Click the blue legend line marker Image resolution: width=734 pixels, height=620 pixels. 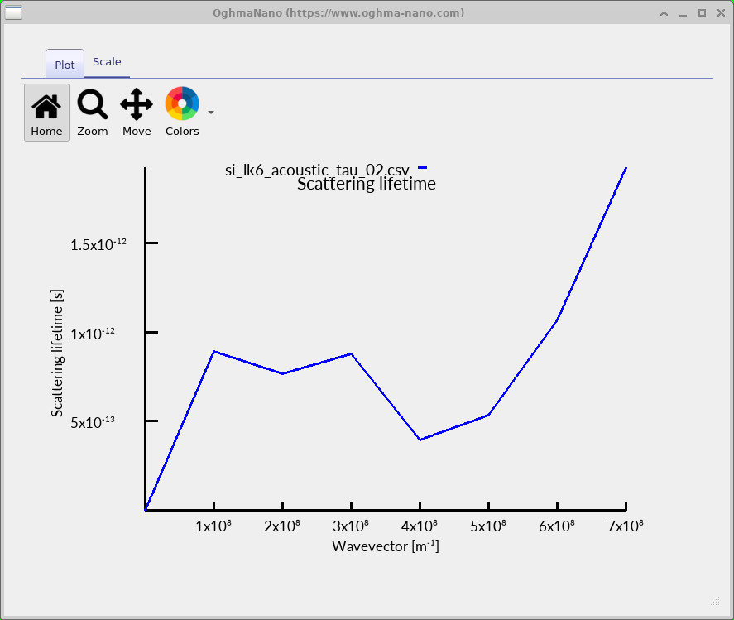click(x=422, y=168)
